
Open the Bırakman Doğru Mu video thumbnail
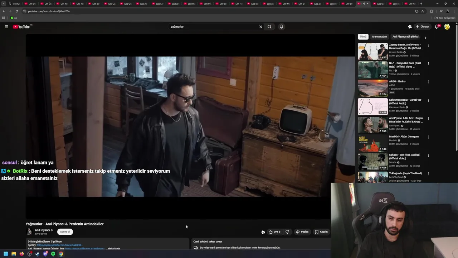coord(372,51)
